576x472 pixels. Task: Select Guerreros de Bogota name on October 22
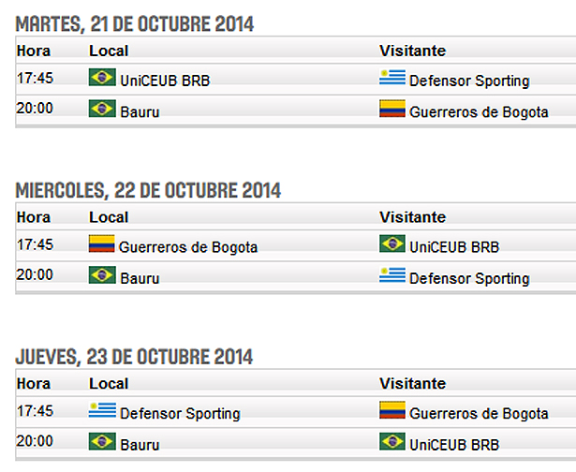pyautogui.click(x=188, y=247)
